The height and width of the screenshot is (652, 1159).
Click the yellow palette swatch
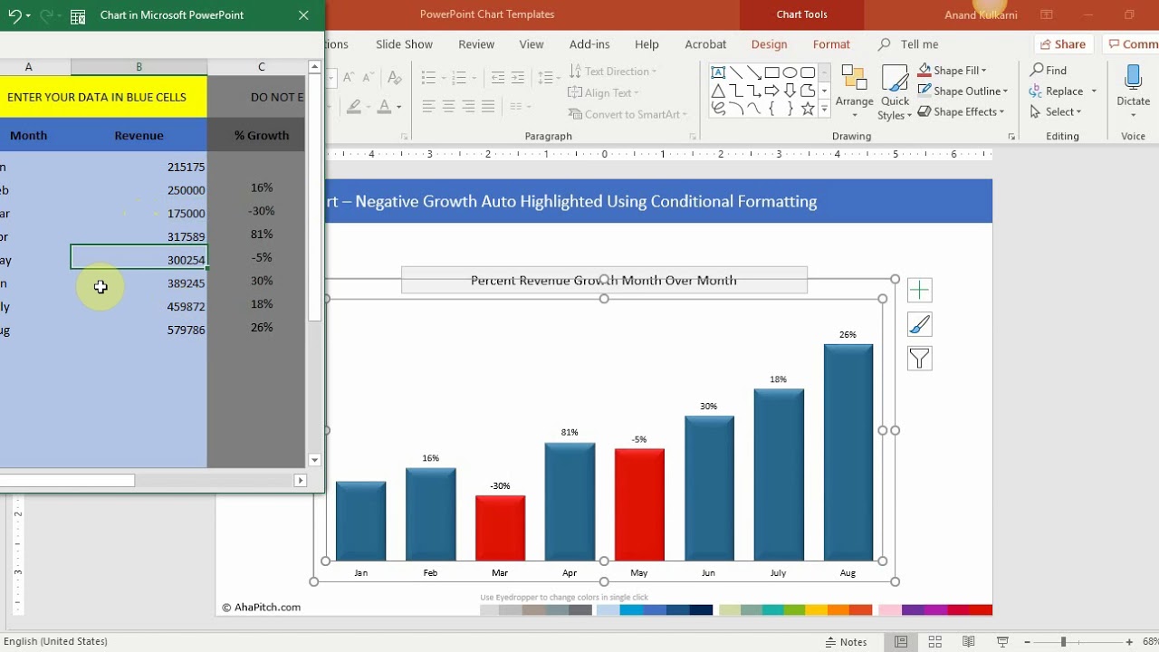point(817,610)
